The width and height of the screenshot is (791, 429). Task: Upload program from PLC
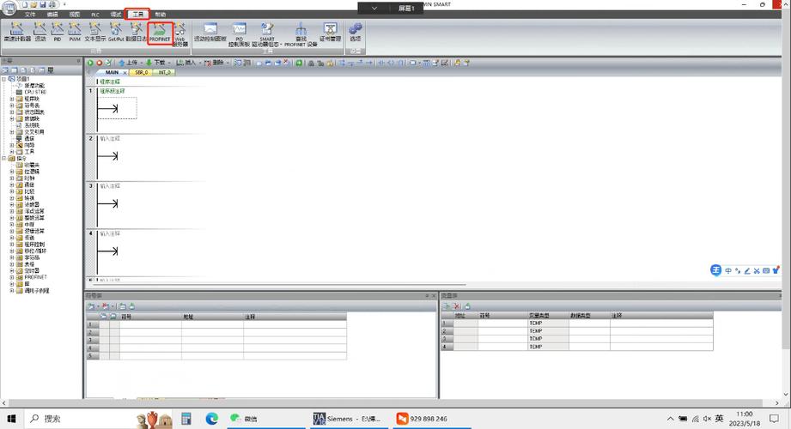pyautogui.click(x=128, y=63)
